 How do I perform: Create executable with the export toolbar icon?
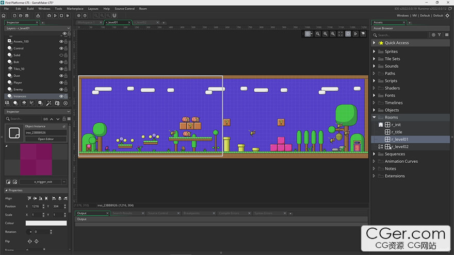click(38, 15)
